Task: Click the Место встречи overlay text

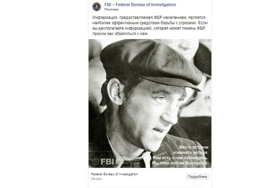Action: coord(194,147)
